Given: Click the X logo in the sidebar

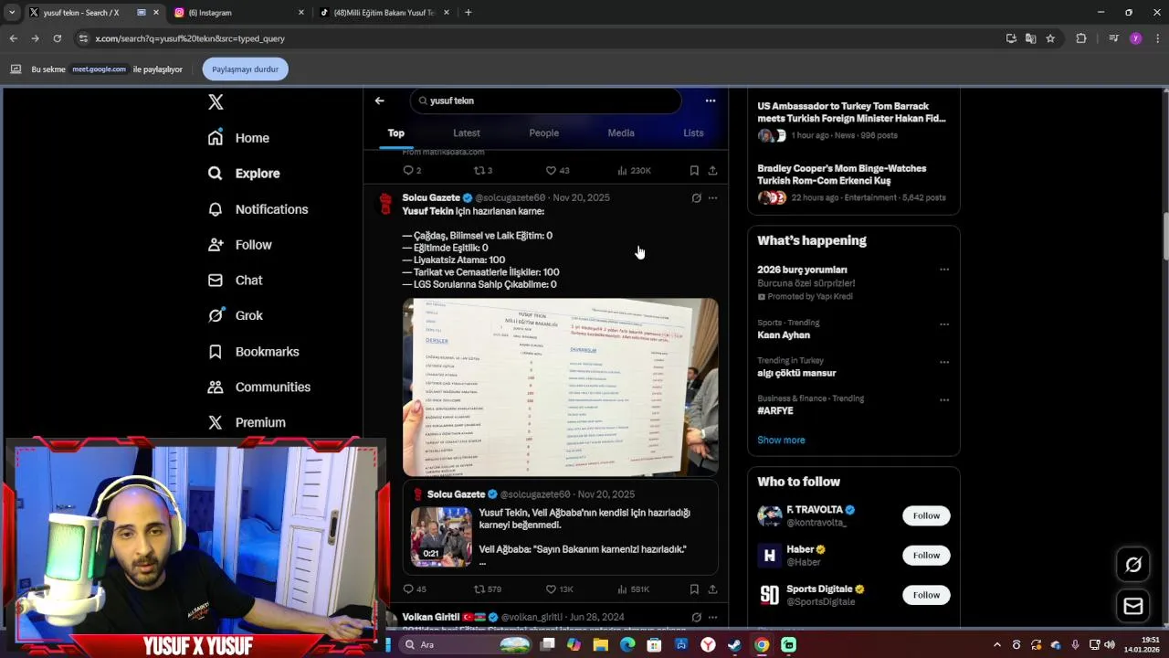Looking at the screenshot, I should (x=216, y=102).
